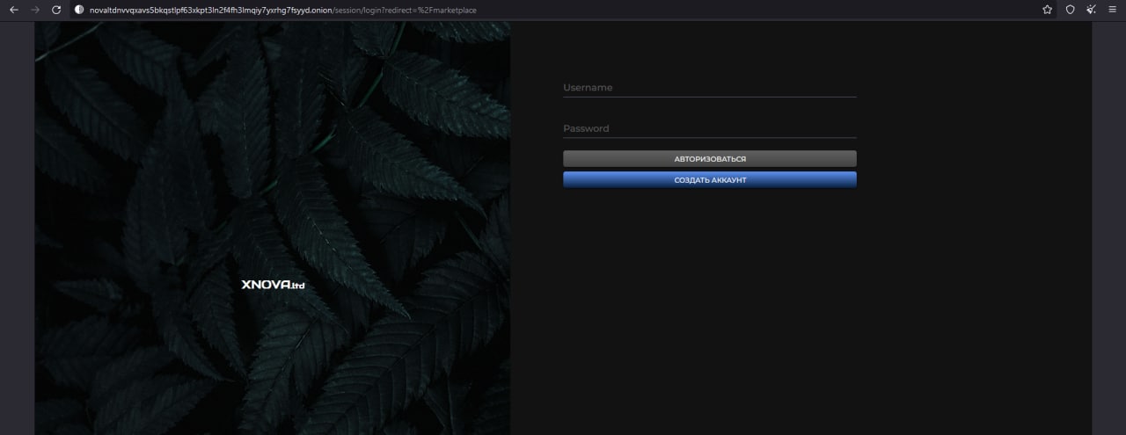The height and width of the screenshot is (435, 1126).
Task: Click the .onion domain text in URL
Action: click(211, 10)
